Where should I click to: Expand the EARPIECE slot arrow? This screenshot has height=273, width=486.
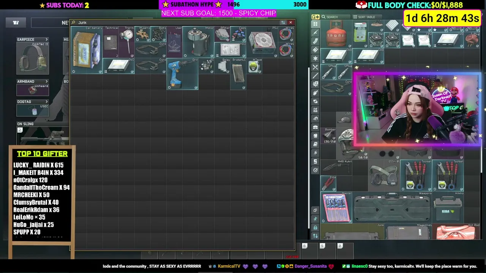(47, 39)
